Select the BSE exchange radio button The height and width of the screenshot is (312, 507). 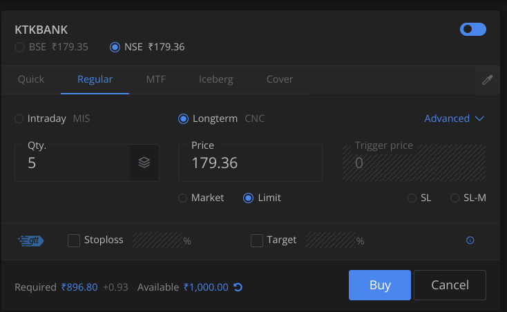20,48
